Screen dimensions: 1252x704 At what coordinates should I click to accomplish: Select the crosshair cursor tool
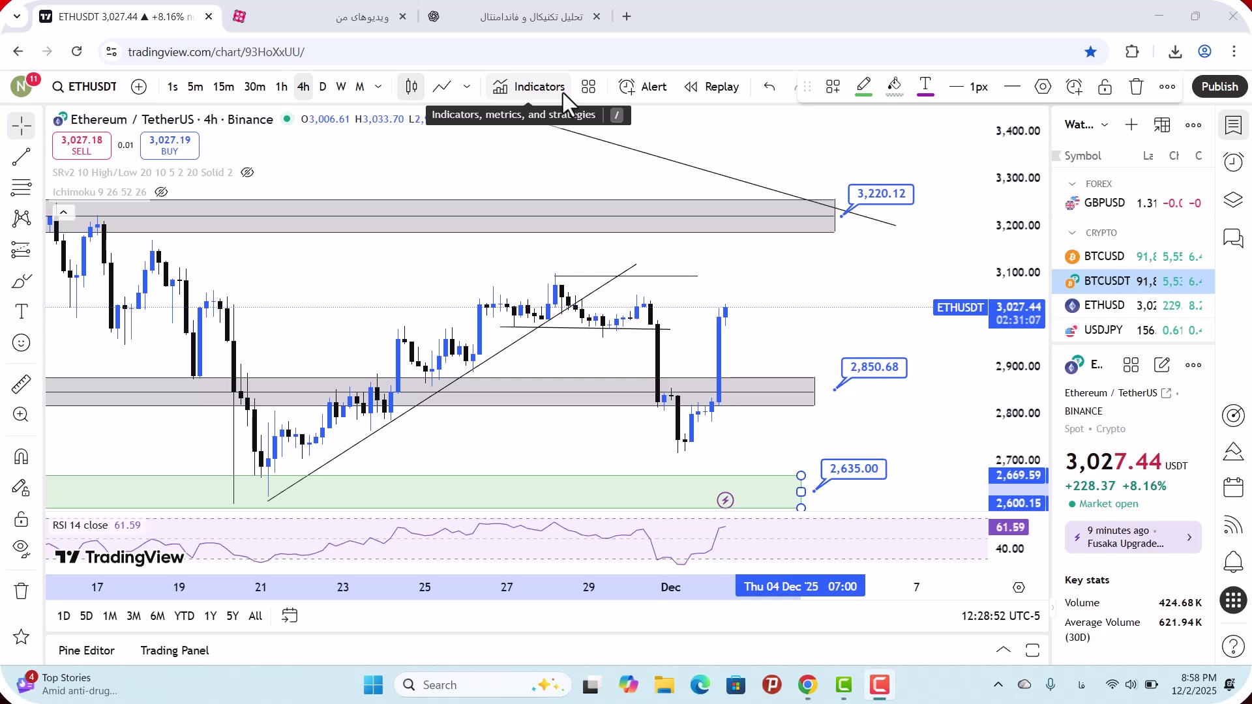[x=22, y=126]
